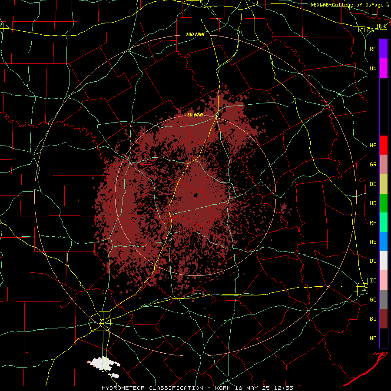Click the RF purple legend swatch
The image size is (391, 391).
[x=384, y=49]
